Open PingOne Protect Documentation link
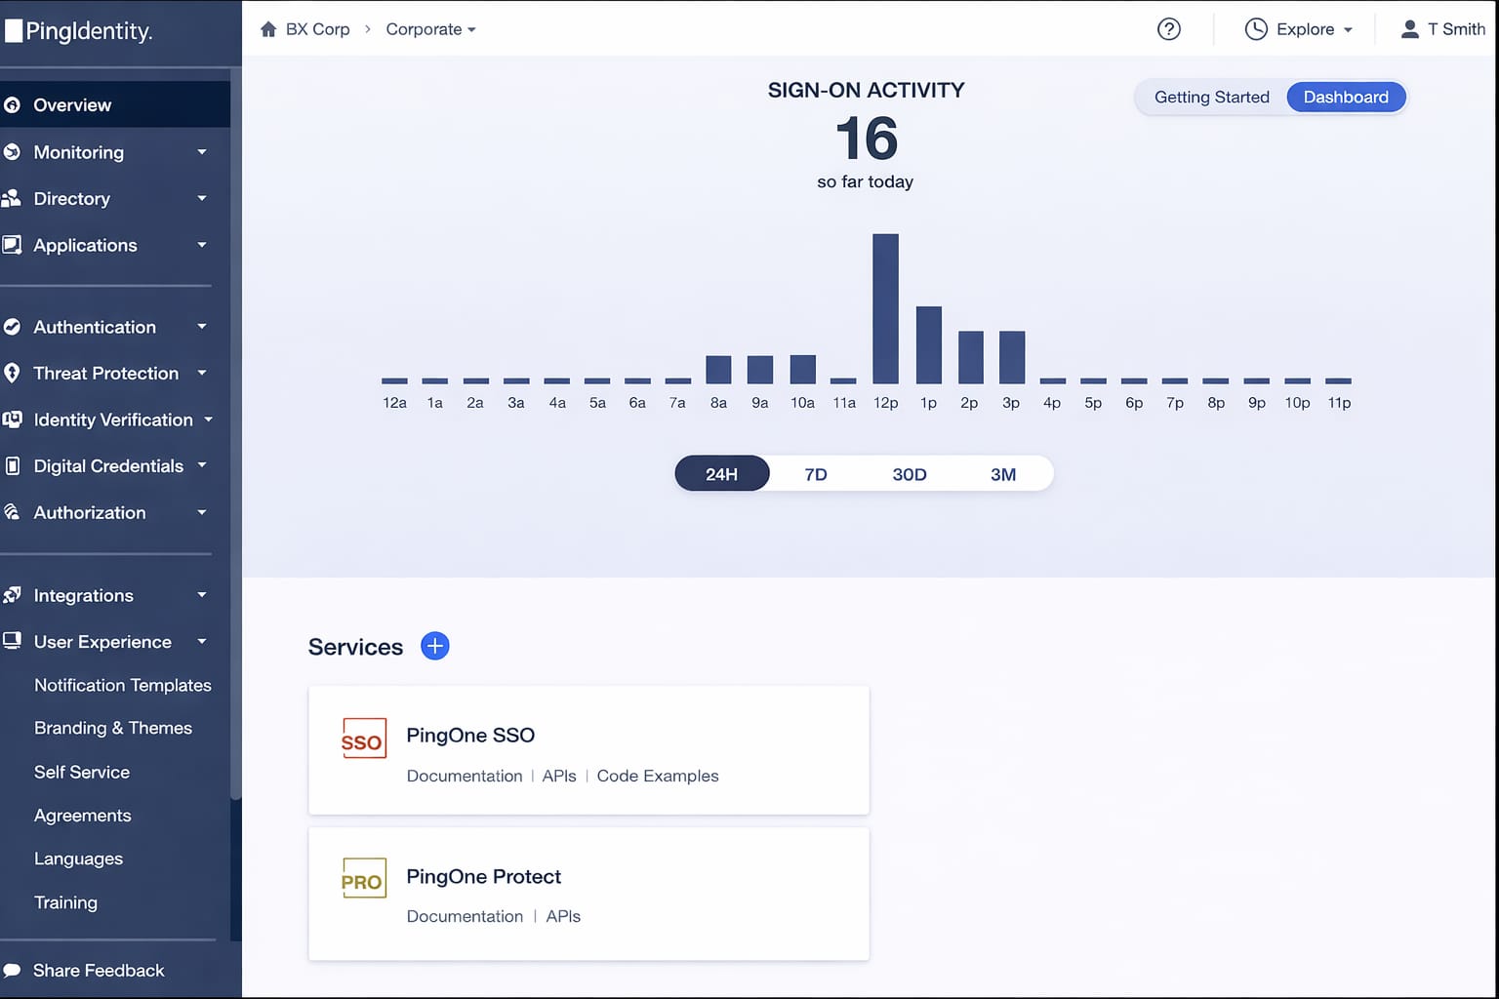This screenshot has width=1499, height=999. pyautogui.click(x=465, y=916)
